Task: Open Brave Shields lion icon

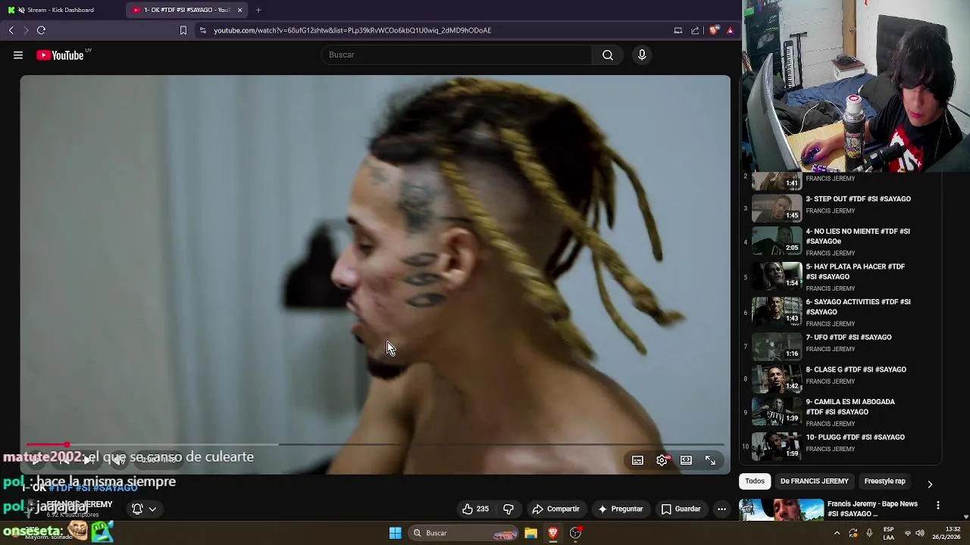Action: click(x=714, y=30)
